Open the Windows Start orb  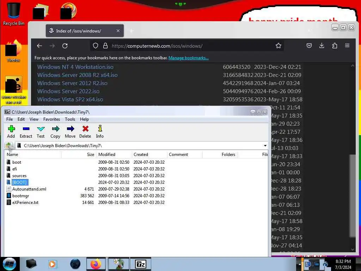click(x=9, y=264)
